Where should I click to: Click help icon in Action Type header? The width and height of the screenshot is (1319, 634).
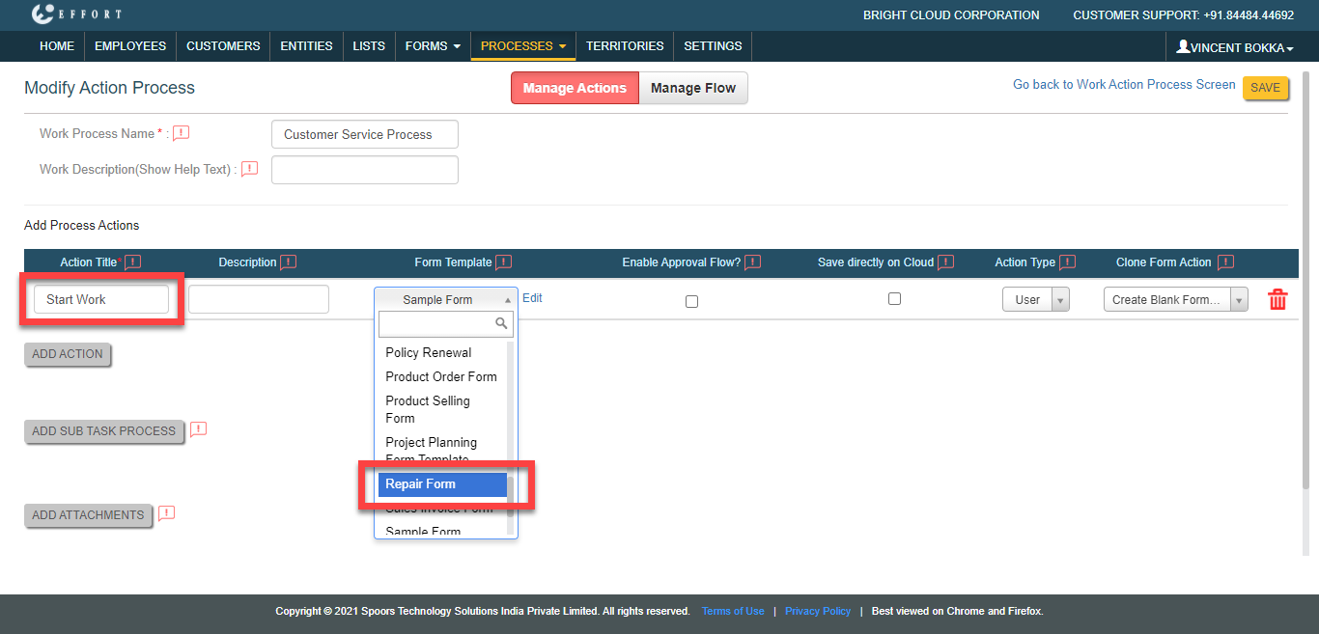pyautogui.click(x=1067, y=262)
